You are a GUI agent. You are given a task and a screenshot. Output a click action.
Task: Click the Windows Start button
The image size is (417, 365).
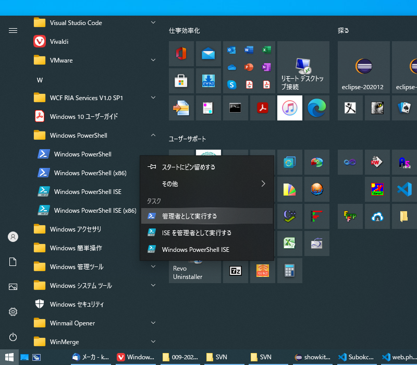(x=9, y=357)
